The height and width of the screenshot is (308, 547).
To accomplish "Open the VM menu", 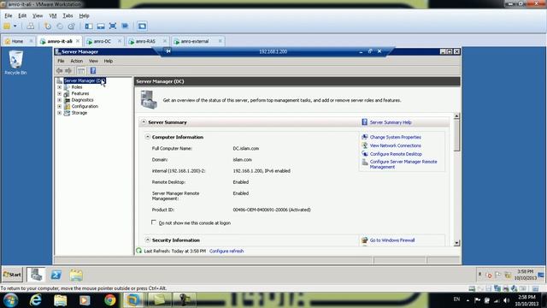I will click(53, 15).
